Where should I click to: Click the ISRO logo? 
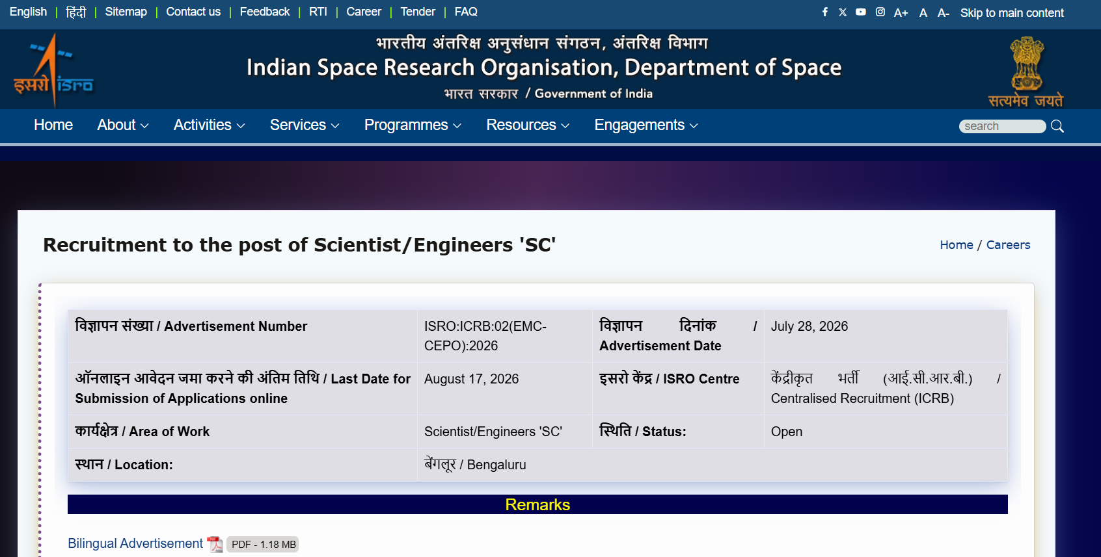pos(53,70)
